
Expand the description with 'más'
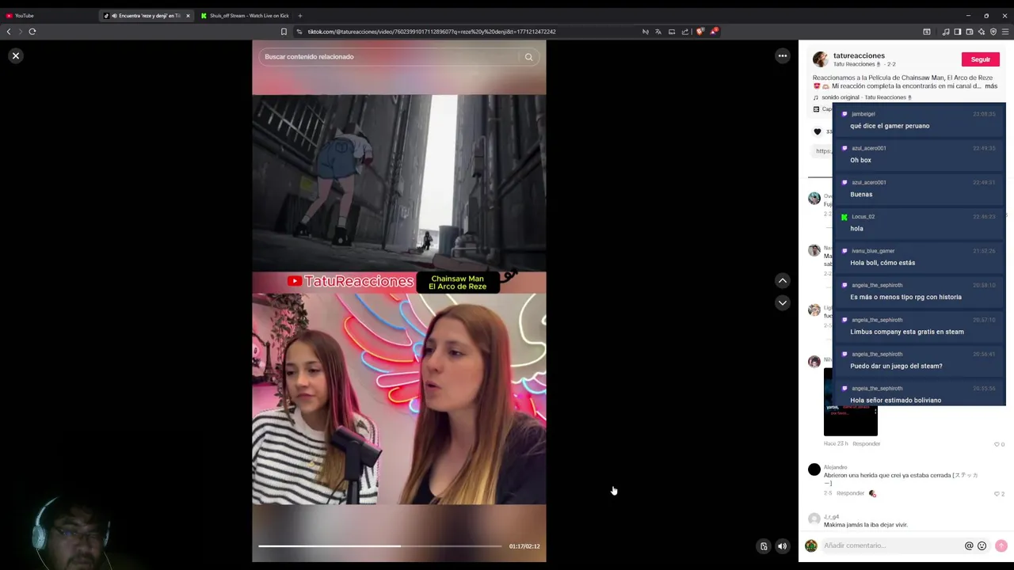click(x=991, y=85)
